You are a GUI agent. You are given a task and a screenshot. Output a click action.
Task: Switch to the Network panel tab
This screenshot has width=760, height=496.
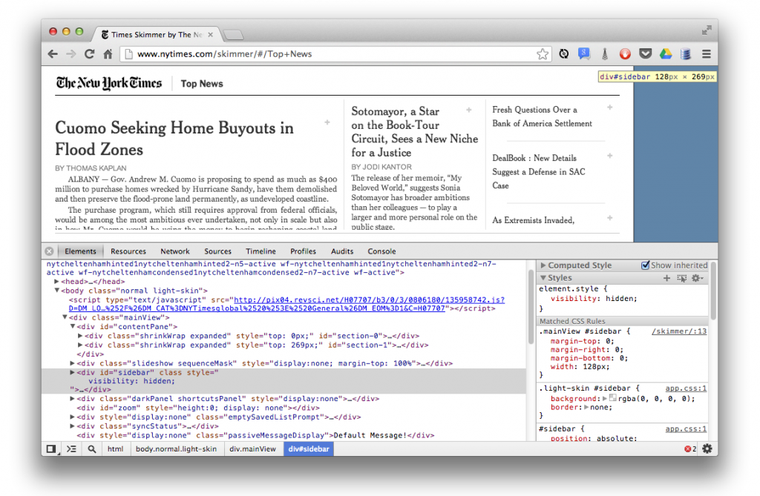[175, 251]
